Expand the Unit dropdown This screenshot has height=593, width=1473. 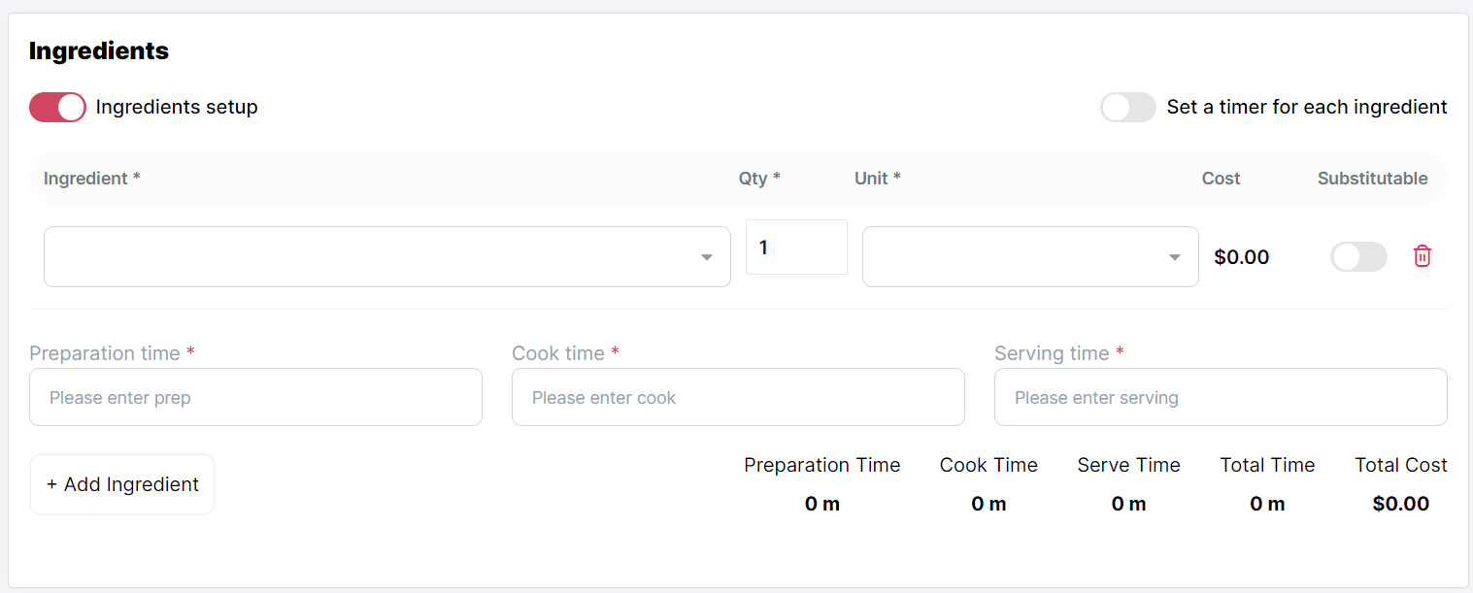[x=1029, y=257]
